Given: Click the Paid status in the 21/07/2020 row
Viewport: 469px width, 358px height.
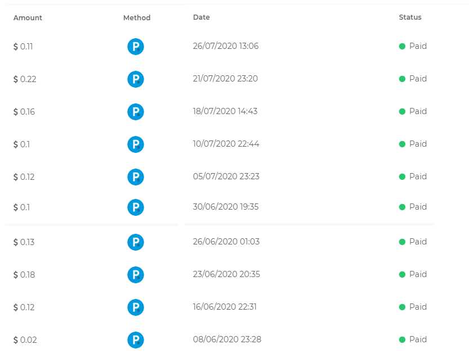Looking at the screenshot, I should [x=417, y=79].
